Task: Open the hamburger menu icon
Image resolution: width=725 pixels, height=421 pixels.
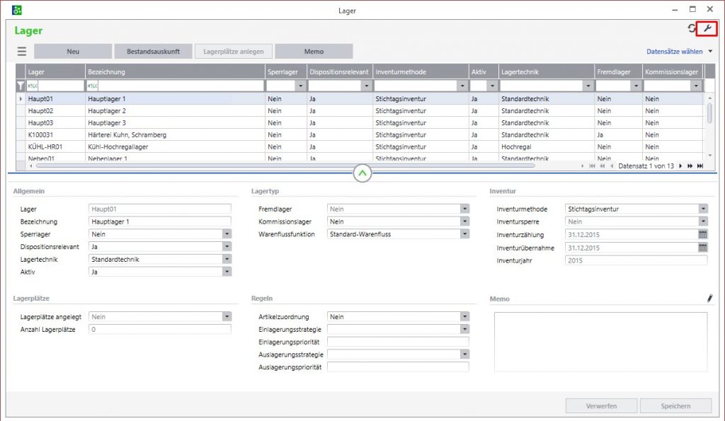Action: point(22,52)
